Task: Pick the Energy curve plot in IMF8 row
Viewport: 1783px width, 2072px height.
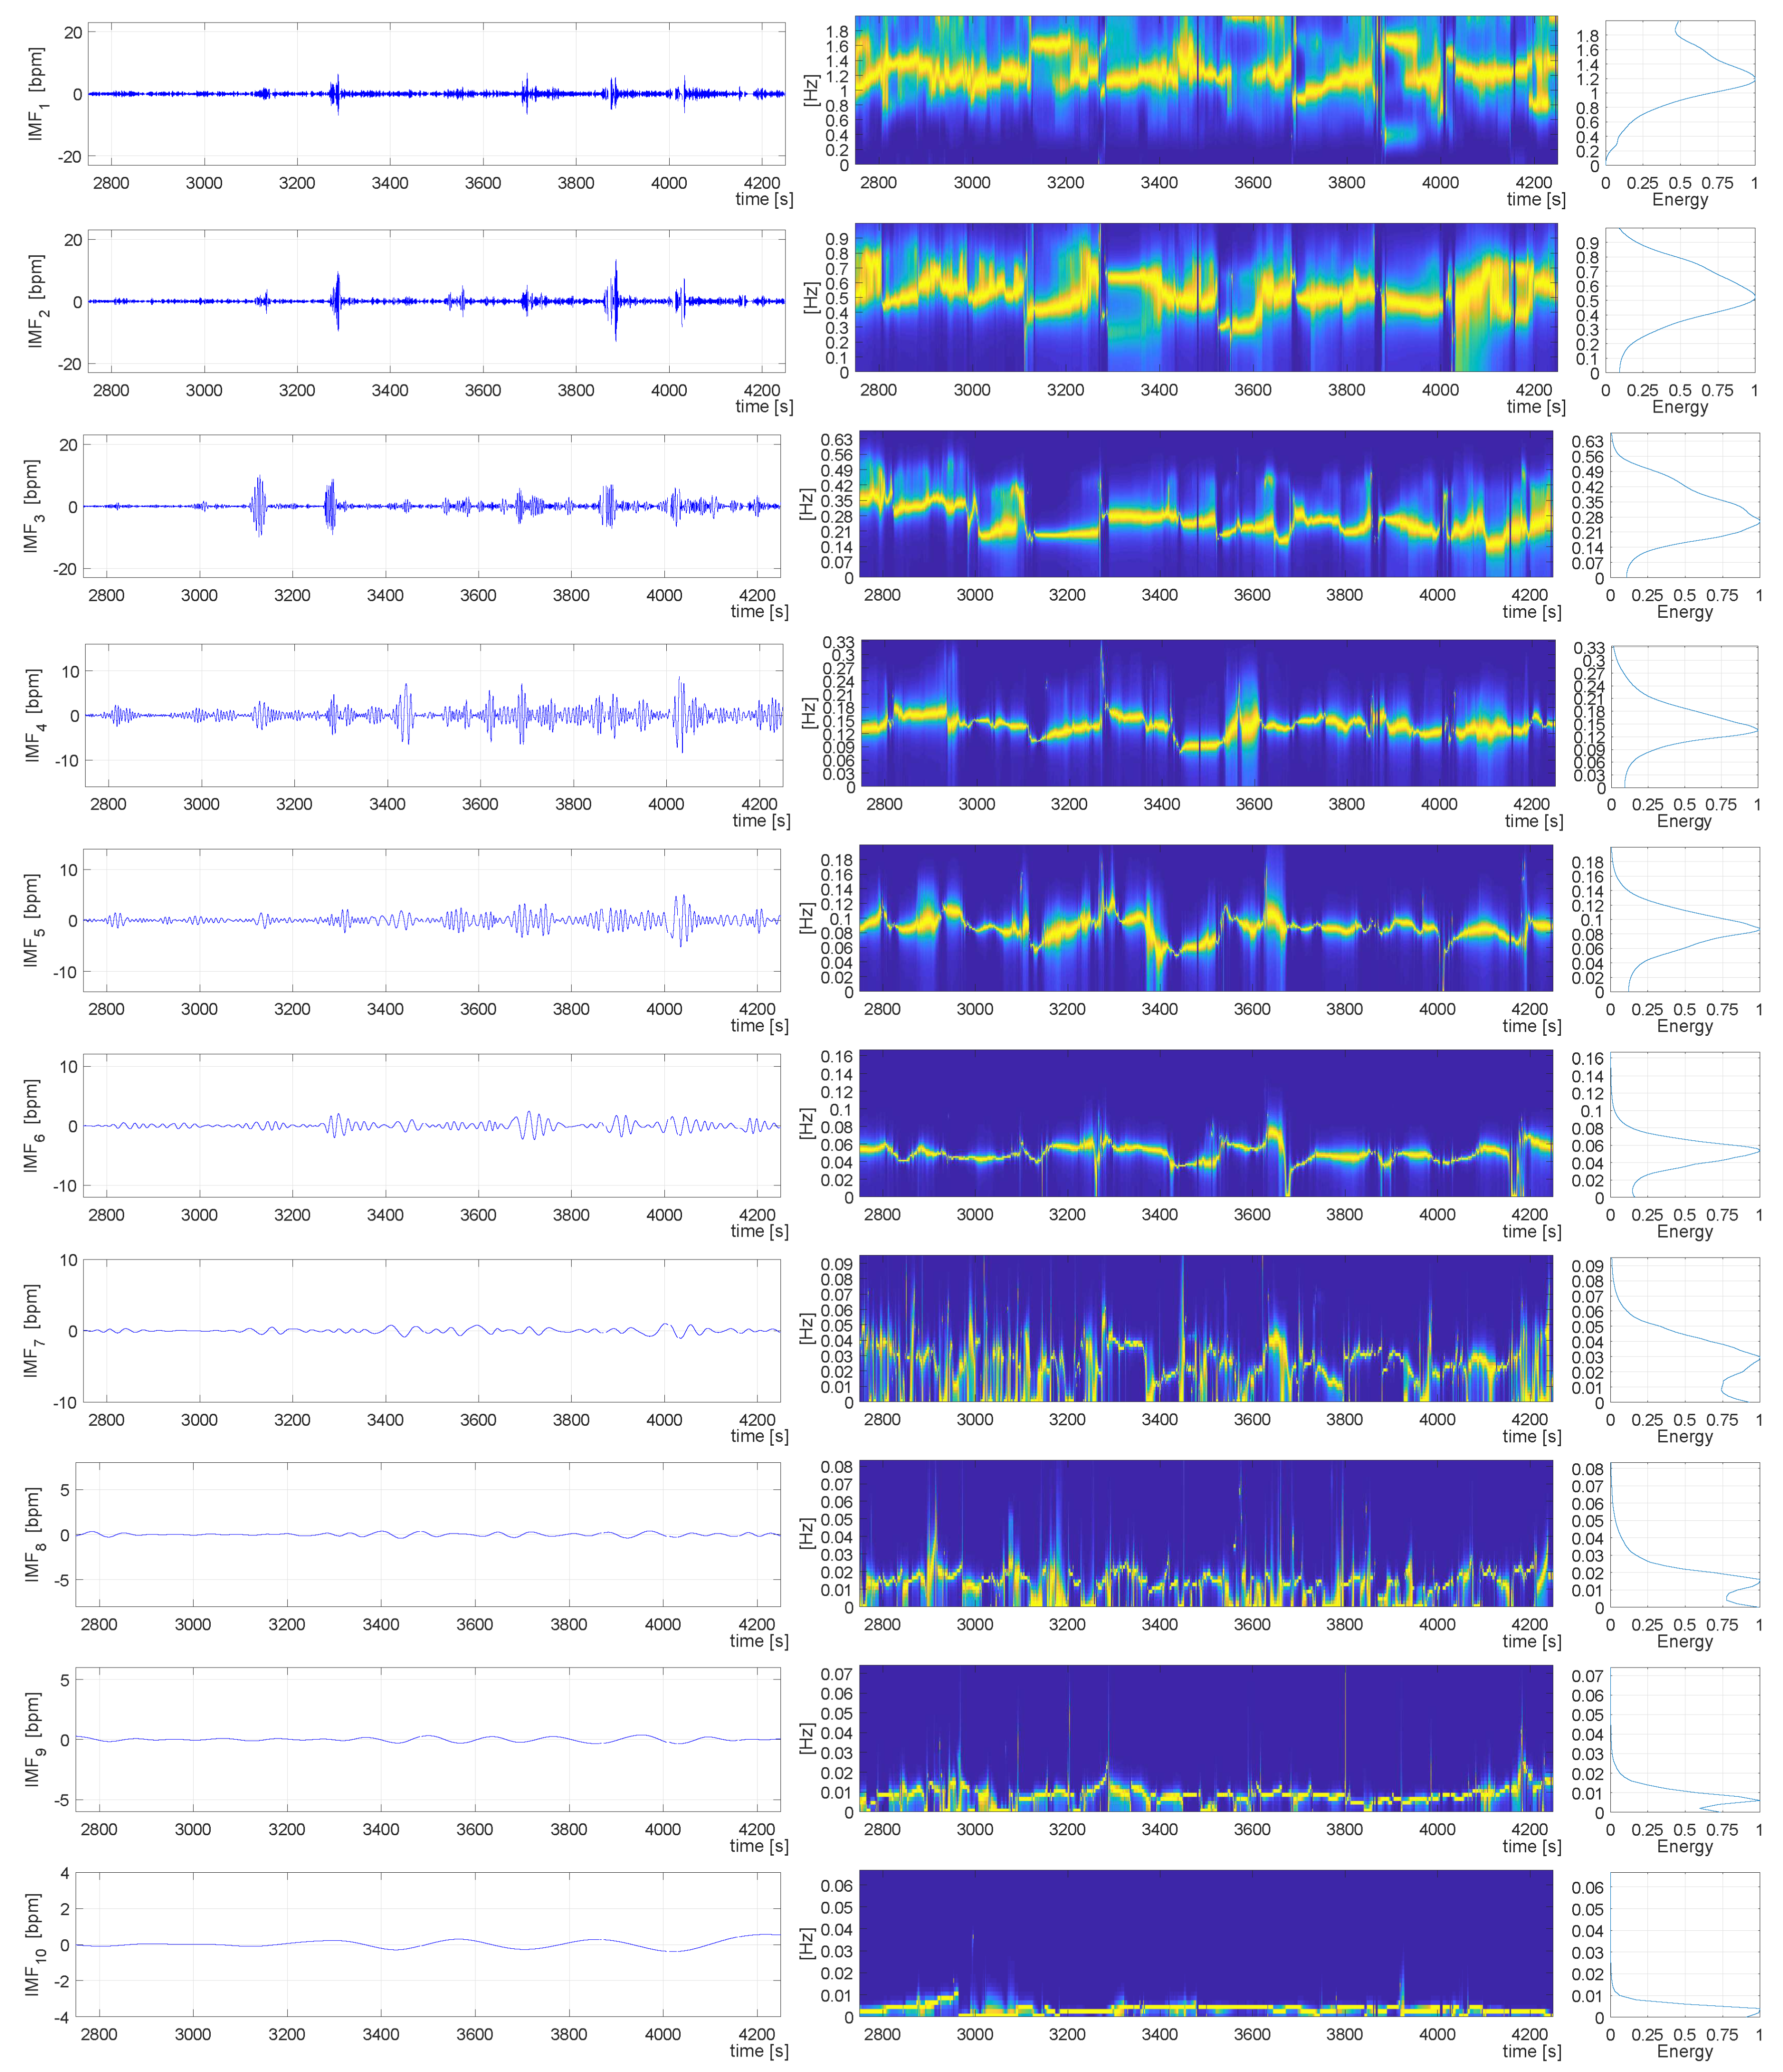Action: pyautogui.click(x=1685, y=1535)
